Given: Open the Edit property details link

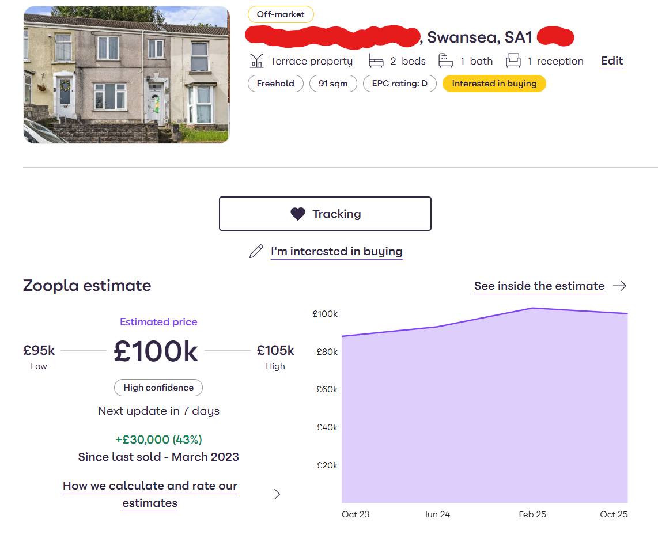Looking at the screenshot, I should tap(612, 61).
